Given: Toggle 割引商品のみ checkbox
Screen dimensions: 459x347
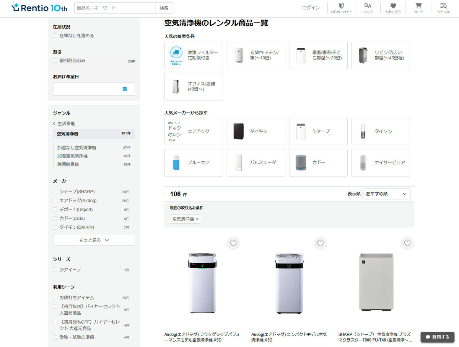Looking at the screenshot, I should pyautogui.click(x=55, y=61).
